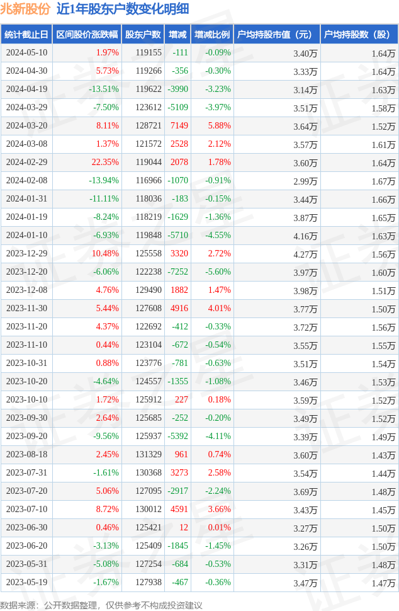Click the 统计截止日 column header
This screenshot has height=611, width=399.
click(26, 35)
